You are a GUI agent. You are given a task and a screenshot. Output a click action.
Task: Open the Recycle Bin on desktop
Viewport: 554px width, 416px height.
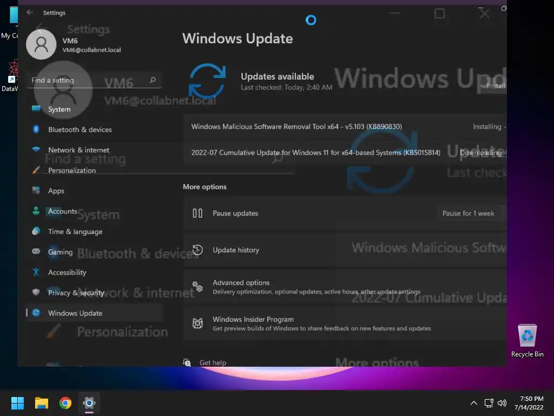coord(527,341)
